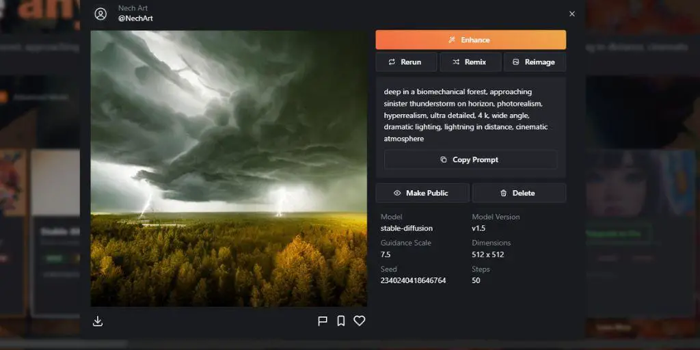Like the image with heart icon

[x=360, y=321]
